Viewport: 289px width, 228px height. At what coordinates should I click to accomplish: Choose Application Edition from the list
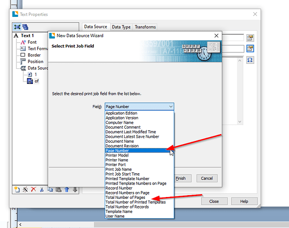[x=139, y=113]
